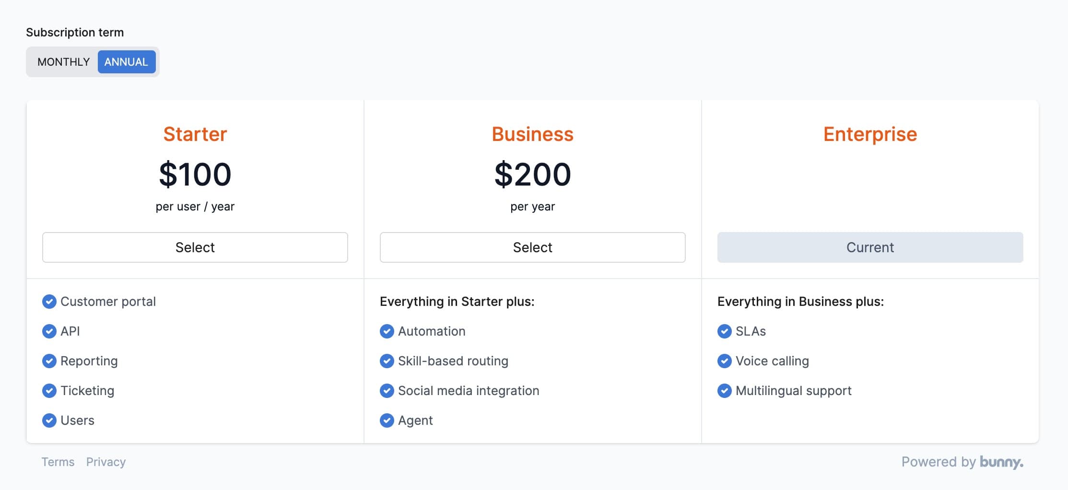Click the checkmark icon beside Users
The width and height of the screenshot is (1068, 490).
click(x=49, y=420)
